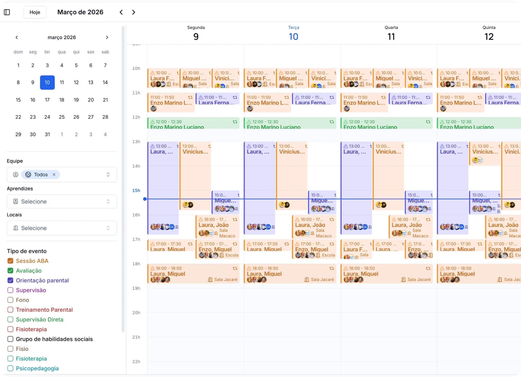Open the Locais Selecione dropdown
This screenshot has height=377, width=521.
point(62,228)
